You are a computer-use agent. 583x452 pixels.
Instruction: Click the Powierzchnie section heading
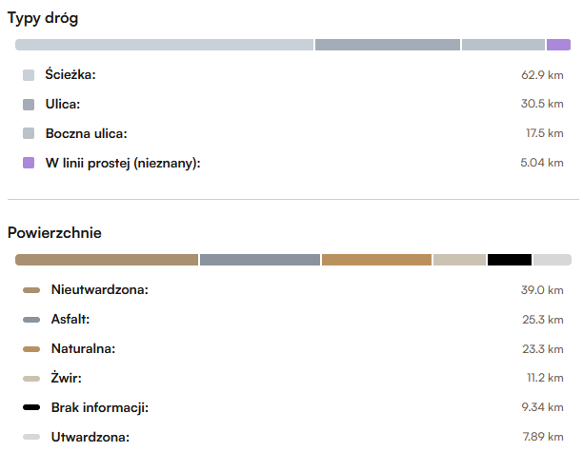click(x=54, y=233)
